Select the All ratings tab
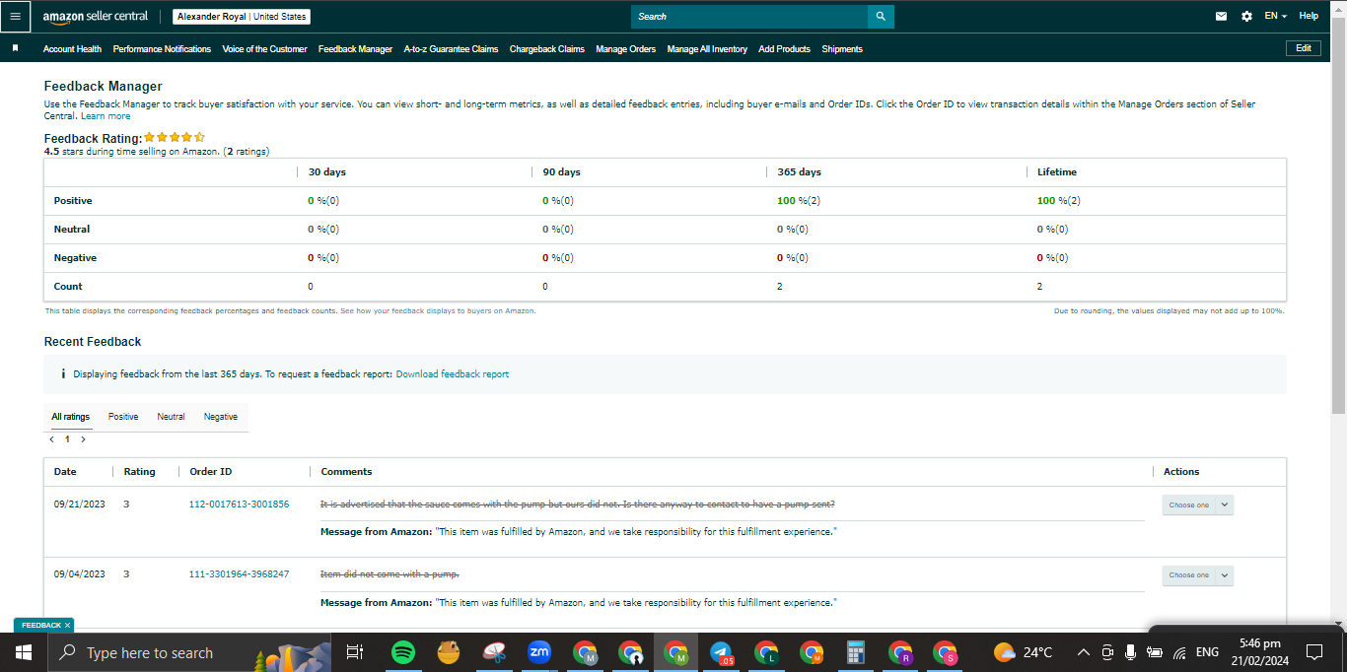The height and width of the screenshot is (672, 1347). coord(71,417)
